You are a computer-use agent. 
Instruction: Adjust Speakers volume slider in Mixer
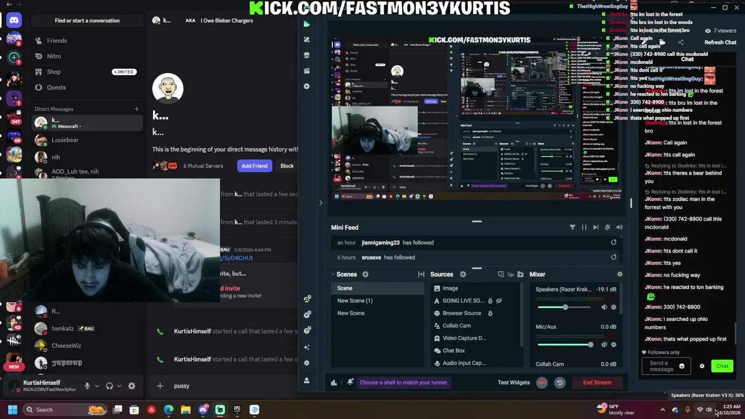click(x=566, y=307)
